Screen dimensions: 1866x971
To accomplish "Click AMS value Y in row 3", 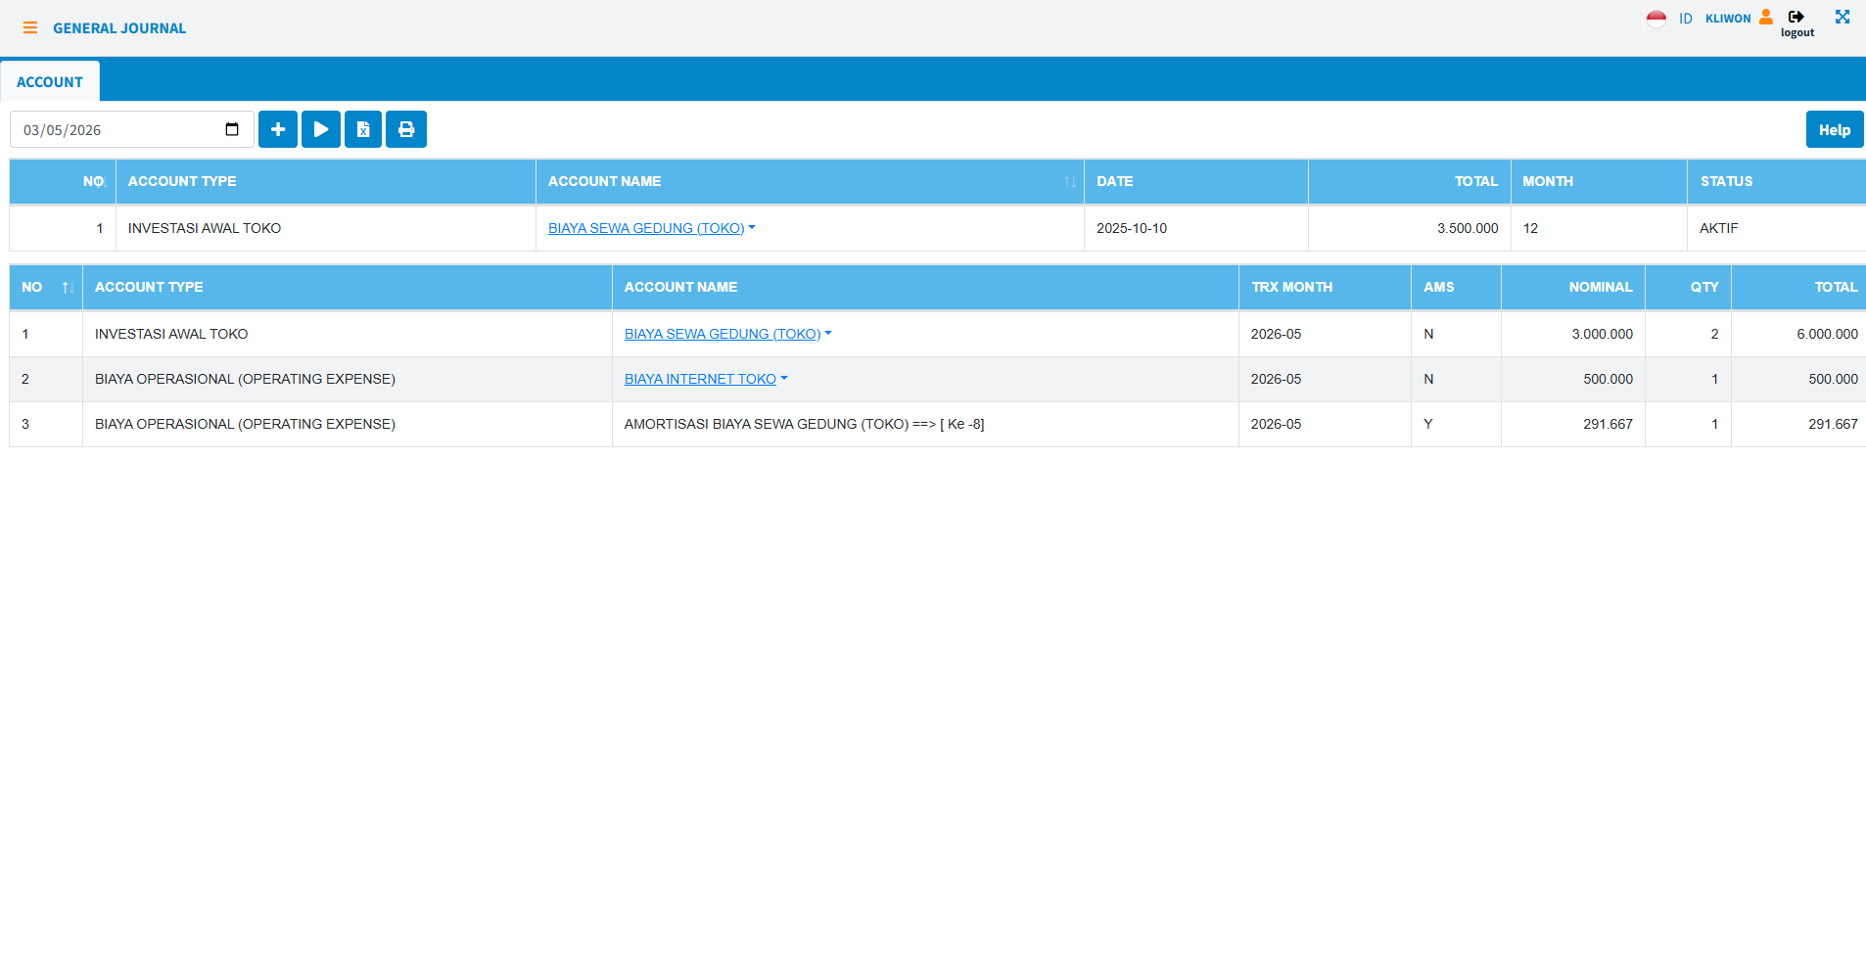I will tap(1427, 424).
